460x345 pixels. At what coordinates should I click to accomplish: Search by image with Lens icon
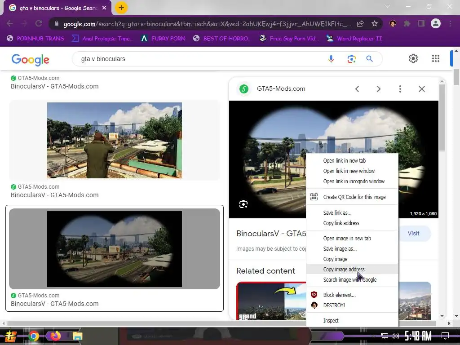click(351, 59)
